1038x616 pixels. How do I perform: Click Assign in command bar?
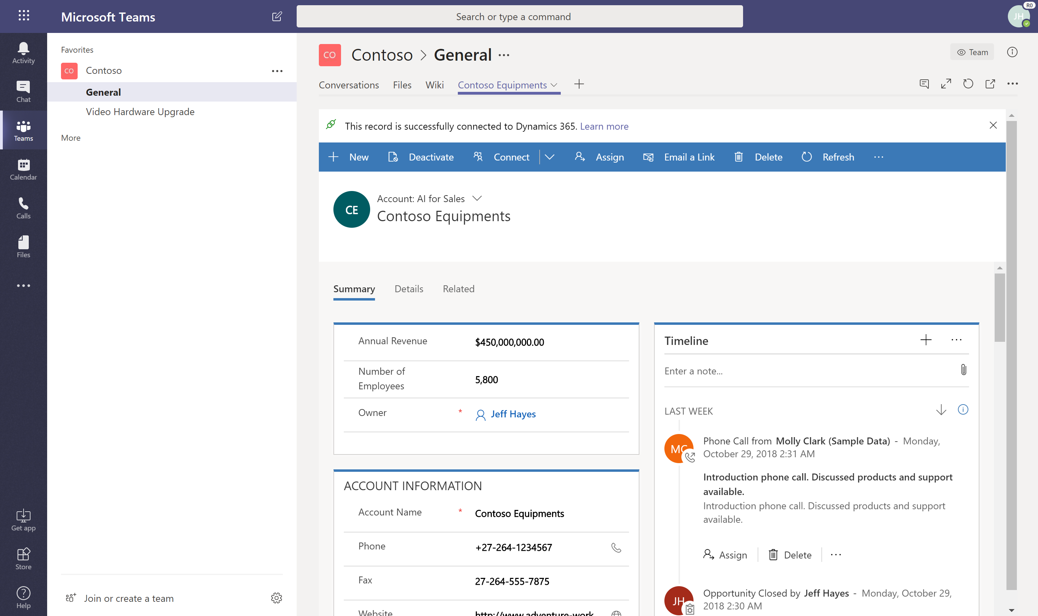[x=599, y=157]
